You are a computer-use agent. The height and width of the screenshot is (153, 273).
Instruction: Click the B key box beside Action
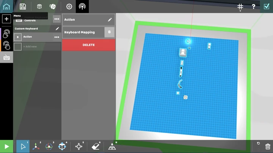tap(17, 37)
